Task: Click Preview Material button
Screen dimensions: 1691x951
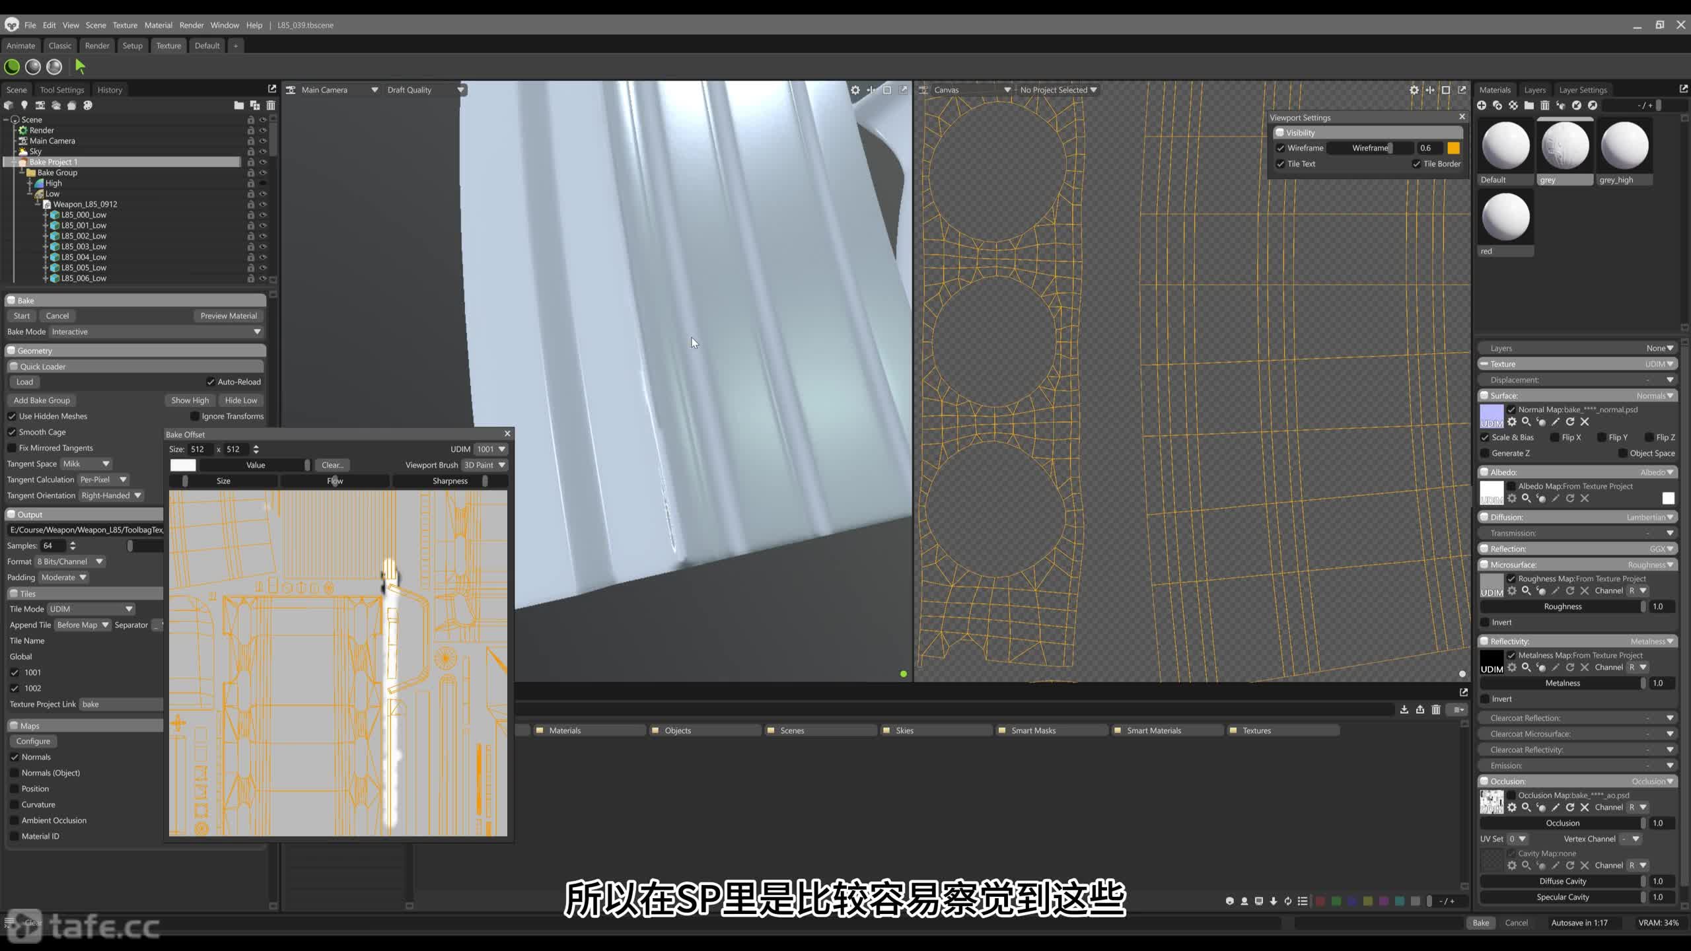Action: point(229,316)
